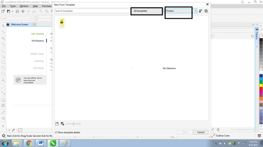Click the toolbox quick customize plus
This screenshot has width=263, height=147.
click(x=3, y=126)
